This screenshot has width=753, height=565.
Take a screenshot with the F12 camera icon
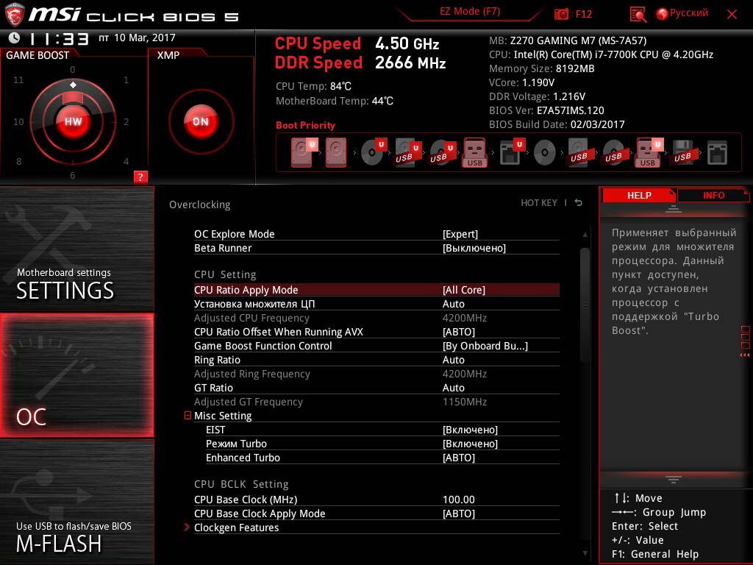[561, 14]
